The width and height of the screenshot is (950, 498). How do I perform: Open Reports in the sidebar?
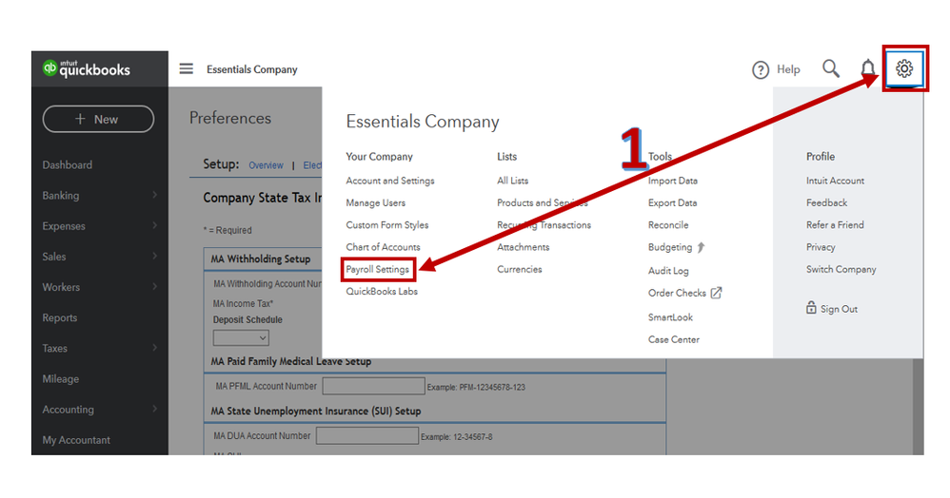point(59,317)
